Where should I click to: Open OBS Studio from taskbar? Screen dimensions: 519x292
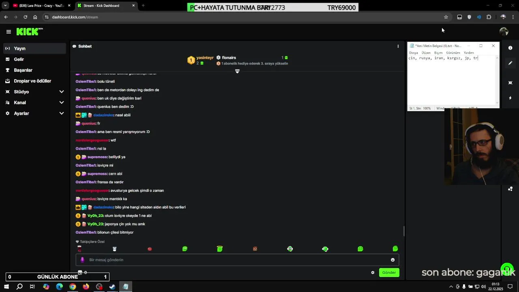tap(99, 287)
